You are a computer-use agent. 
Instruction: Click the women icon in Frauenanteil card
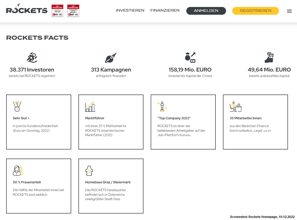click(x=18, y=170)
